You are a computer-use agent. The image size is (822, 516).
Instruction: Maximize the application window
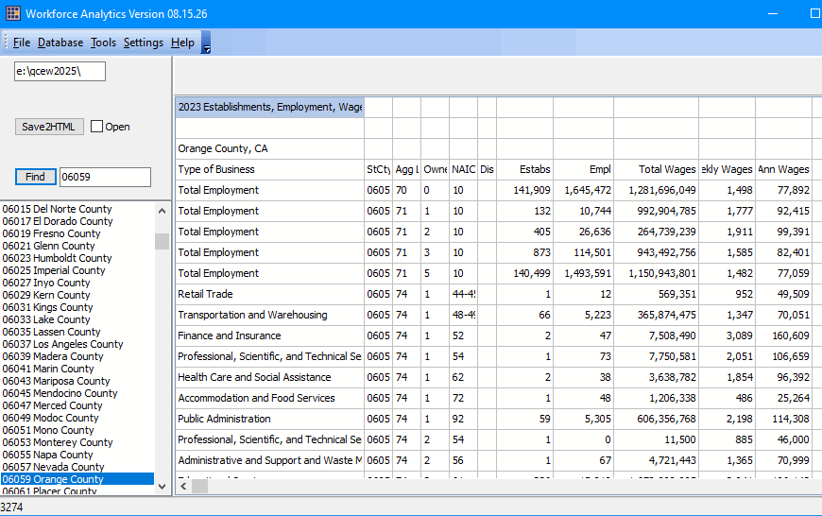[814, 13]
